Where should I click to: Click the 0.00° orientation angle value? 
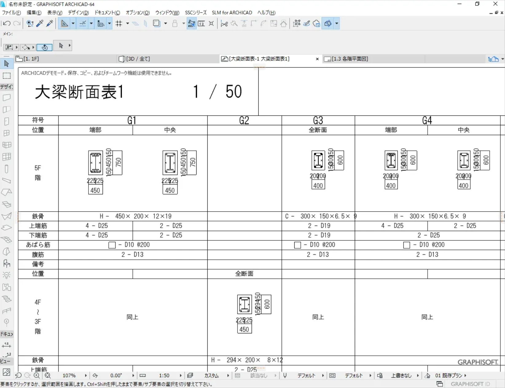pos(116,375)
